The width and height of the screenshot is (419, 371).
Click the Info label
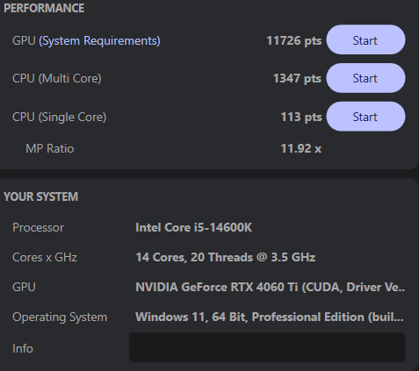23,349
